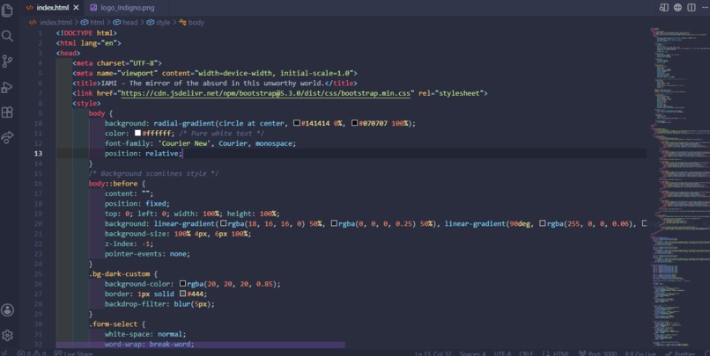This screenshot has height=356, width=710.
Task: Click Go Live in the status bar
Action: pyautogui.click(x=640, y=353)
